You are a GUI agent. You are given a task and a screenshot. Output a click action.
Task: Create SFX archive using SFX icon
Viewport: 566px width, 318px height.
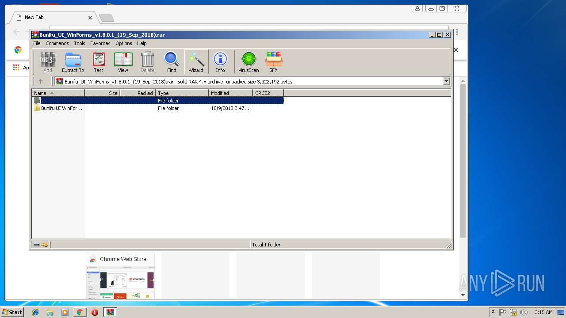(274, 62)
